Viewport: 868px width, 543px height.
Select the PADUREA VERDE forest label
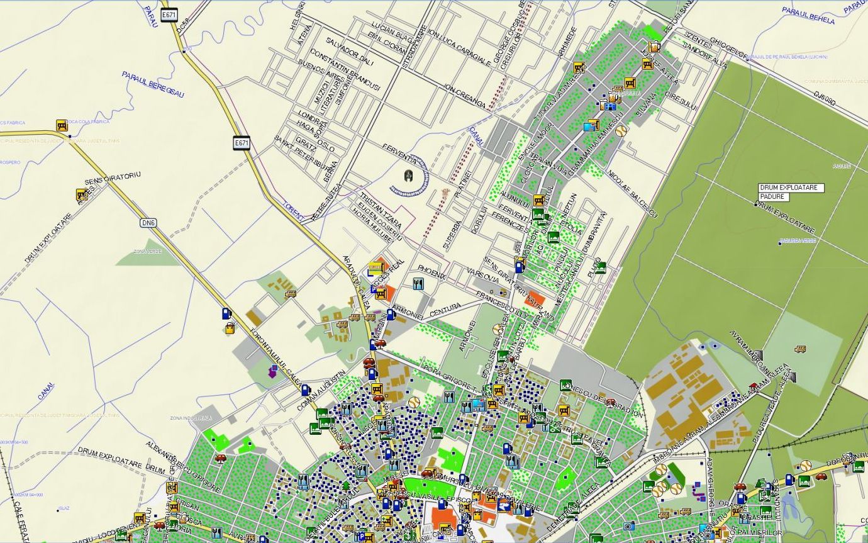pyautogui.click(x=798, y=241)
